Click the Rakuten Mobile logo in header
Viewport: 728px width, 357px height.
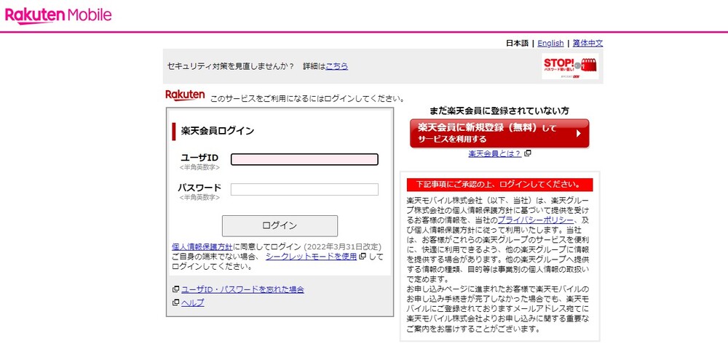tap(58, 15)
